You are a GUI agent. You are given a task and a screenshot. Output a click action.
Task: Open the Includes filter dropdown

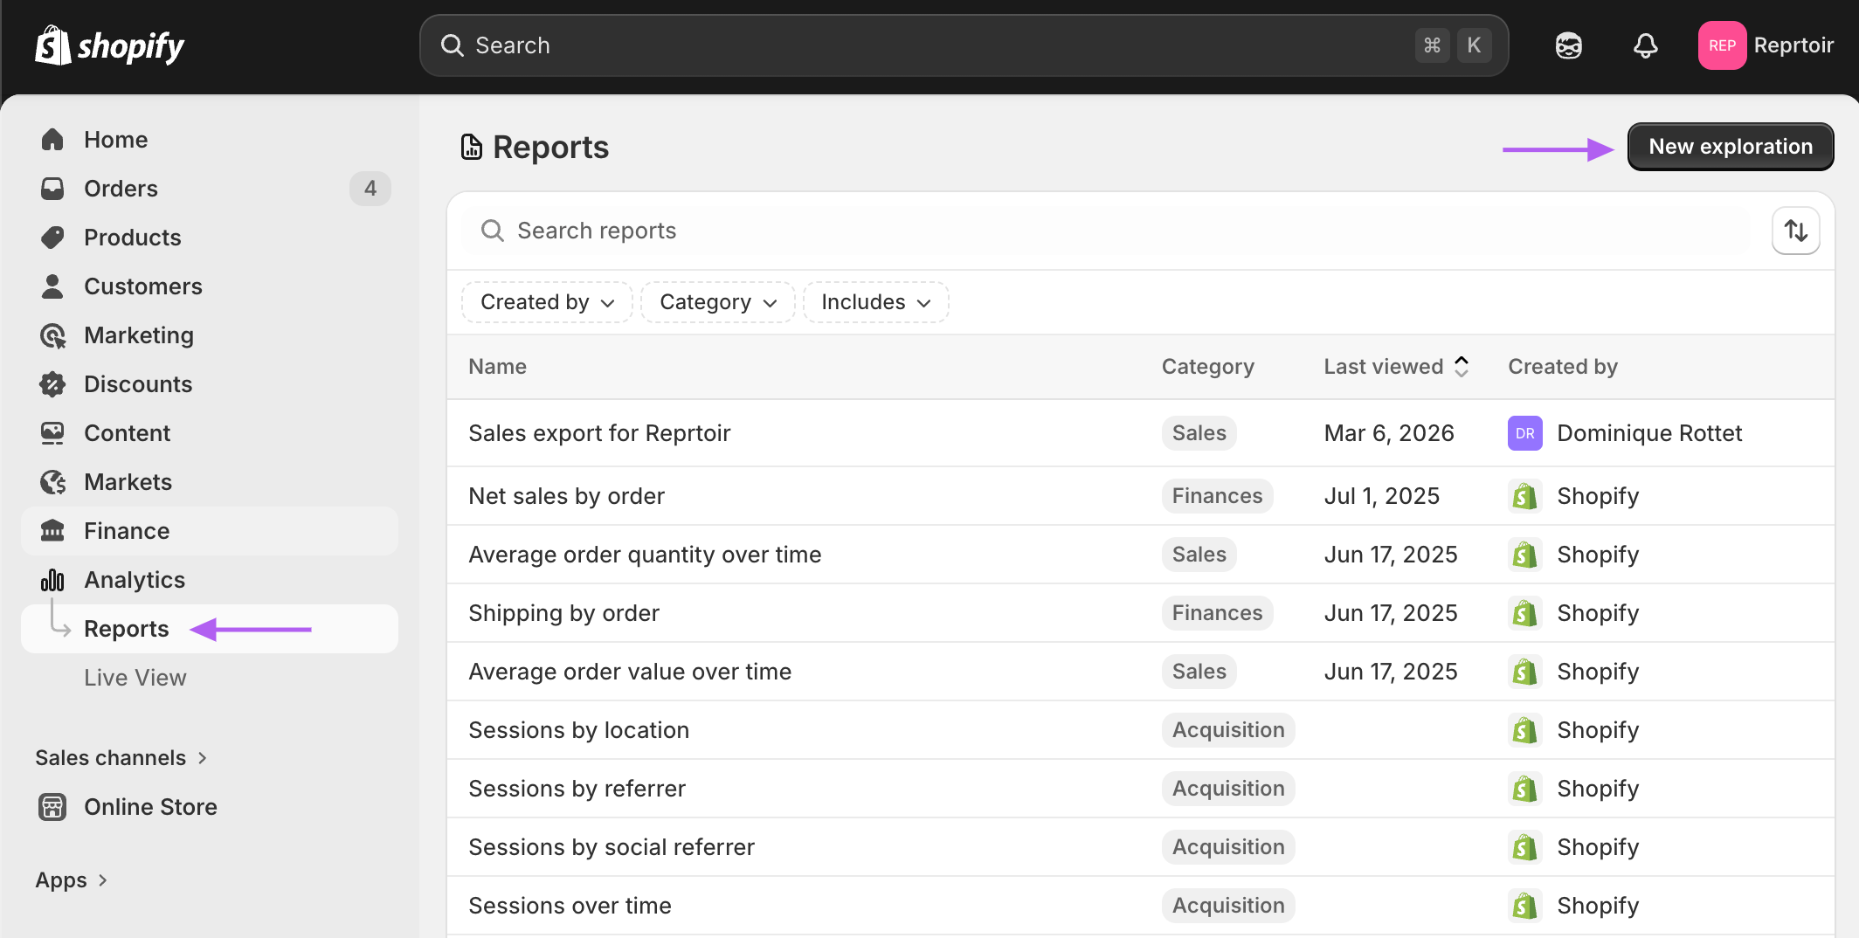(x=875, y=302)
